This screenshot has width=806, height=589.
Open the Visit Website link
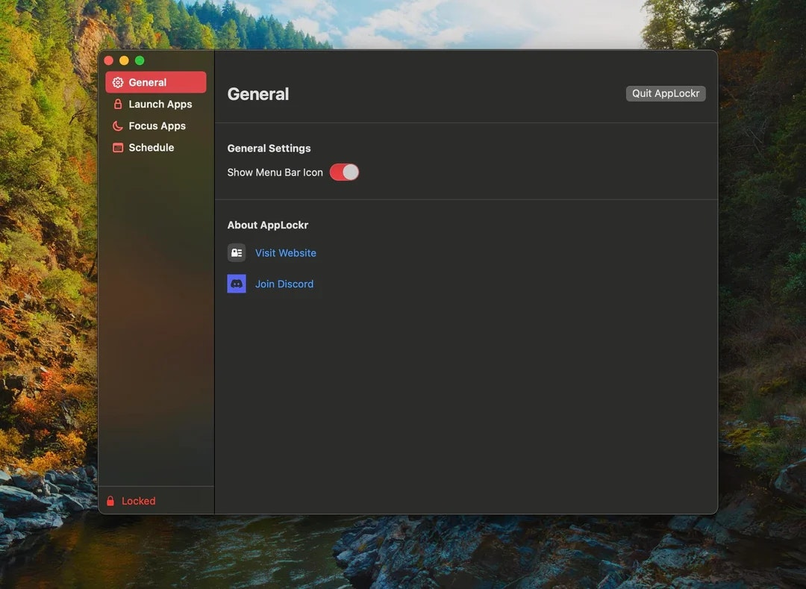coord(286,253)
